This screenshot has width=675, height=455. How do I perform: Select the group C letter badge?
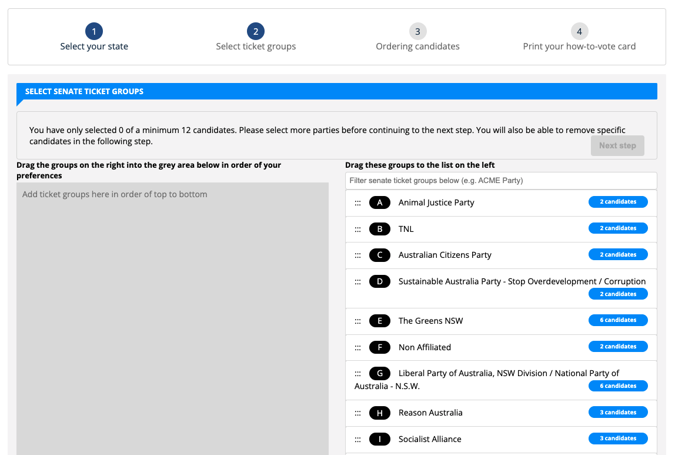(x=380, y=255)
